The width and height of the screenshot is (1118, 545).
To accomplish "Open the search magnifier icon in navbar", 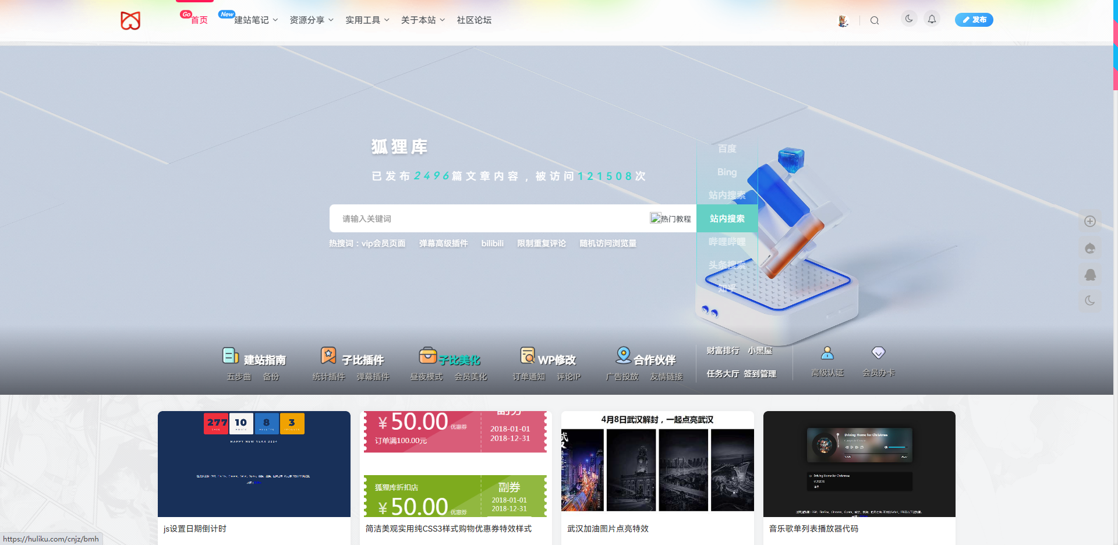I will point(875,20).
